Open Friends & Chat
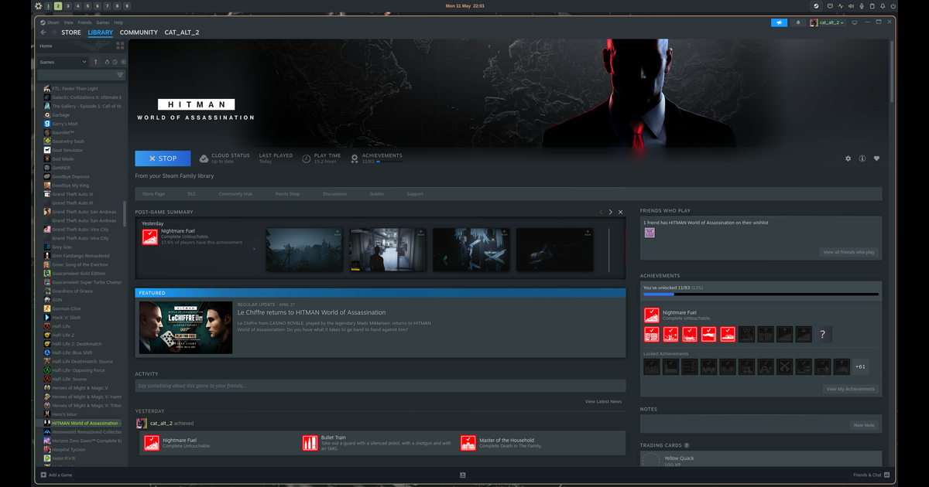 point(870,475)
